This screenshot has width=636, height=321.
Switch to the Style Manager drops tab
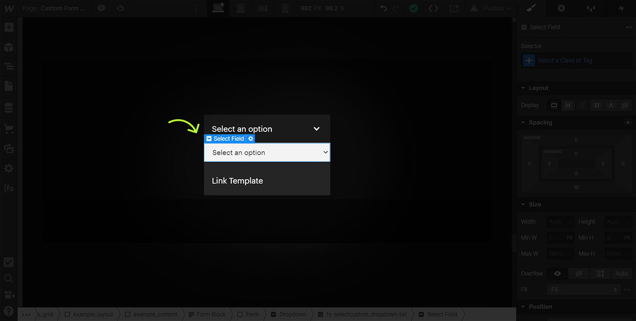pyautogui.click(x=591, y=8)
